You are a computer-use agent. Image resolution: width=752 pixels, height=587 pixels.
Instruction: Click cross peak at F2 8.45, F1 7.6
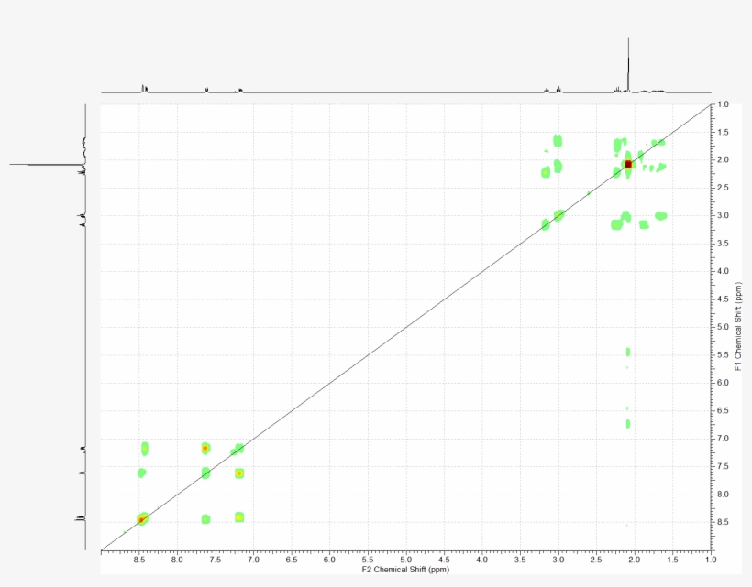pos(141,473)
